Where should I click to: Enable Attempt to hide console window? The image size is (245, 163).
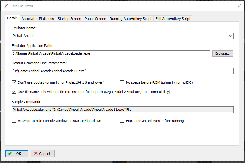click(x=14, y=121)
